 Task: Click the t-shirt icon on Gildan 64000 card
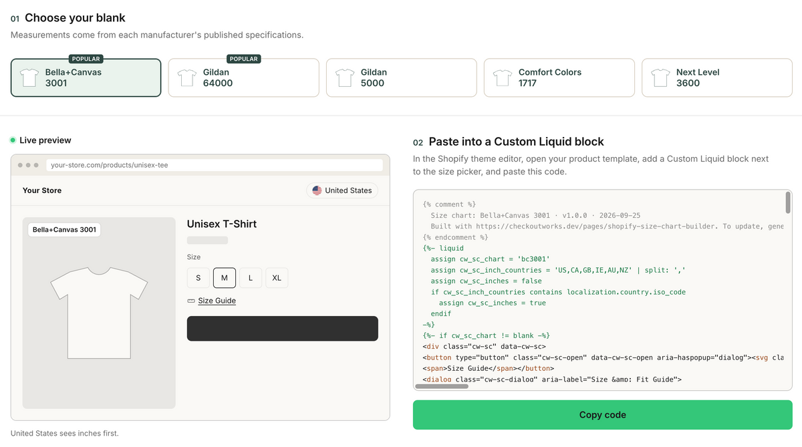click(187, 78)
